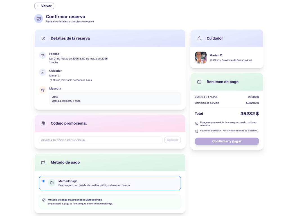Click the wallet icon in Resumen de pago
This screenshot has width=288, height=216.
coord(199,82)
